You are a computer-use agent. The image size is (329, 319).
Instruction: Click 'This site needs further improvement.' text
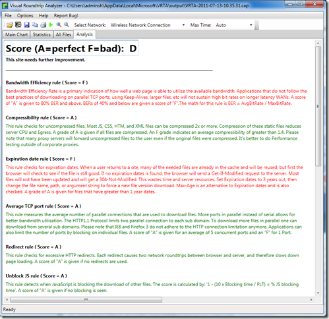pyautogui.click(x=45, y=60)
